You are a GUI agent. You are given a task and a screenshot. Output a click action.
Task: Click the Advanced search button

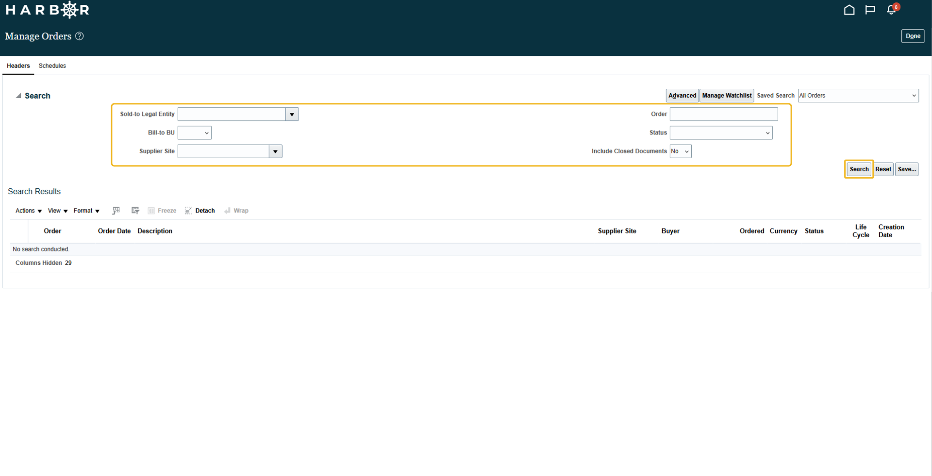(682, 96)
